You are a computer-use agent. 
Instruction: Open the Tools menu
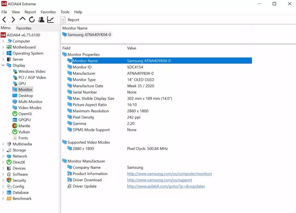pyautogui.click(x=65, y=12)
